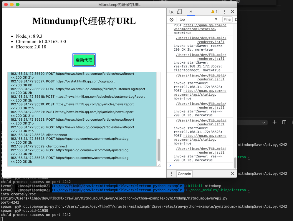Click terminal line 'port=4242'
293x221 pixels.
click(x=10, y=202)
